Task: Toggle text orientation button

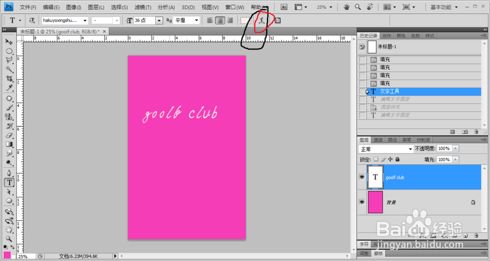Action: click(31, 20)
